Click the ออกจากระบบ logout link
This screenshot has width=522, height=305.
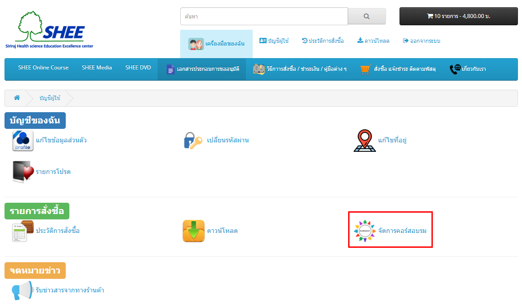click(421, 41)
